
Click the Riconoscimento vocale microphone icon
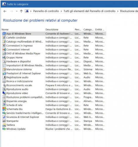[x=4, y=85]
